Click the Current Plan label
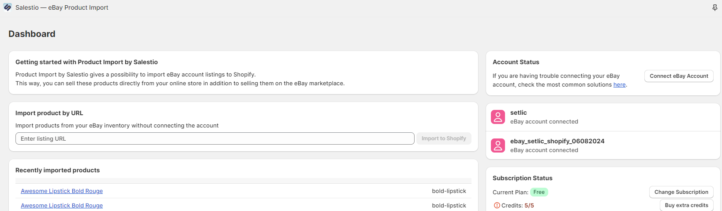722x211 pixels. coord(510,192)
